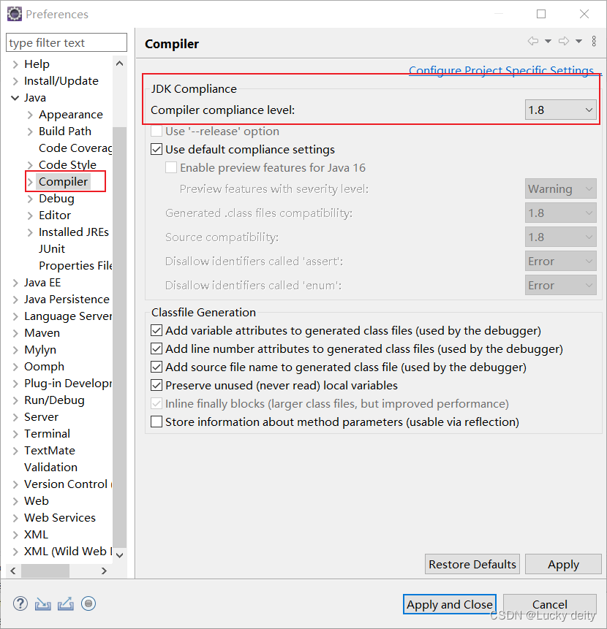Click the Preferences dialog title bar icon
This screenshot has width=607, height=629.
click(14, 14)
